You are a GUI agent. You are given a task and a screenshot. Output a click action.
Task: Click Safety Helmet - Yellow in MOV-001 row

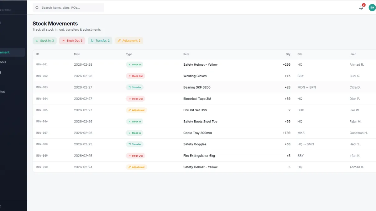(200, 65)
